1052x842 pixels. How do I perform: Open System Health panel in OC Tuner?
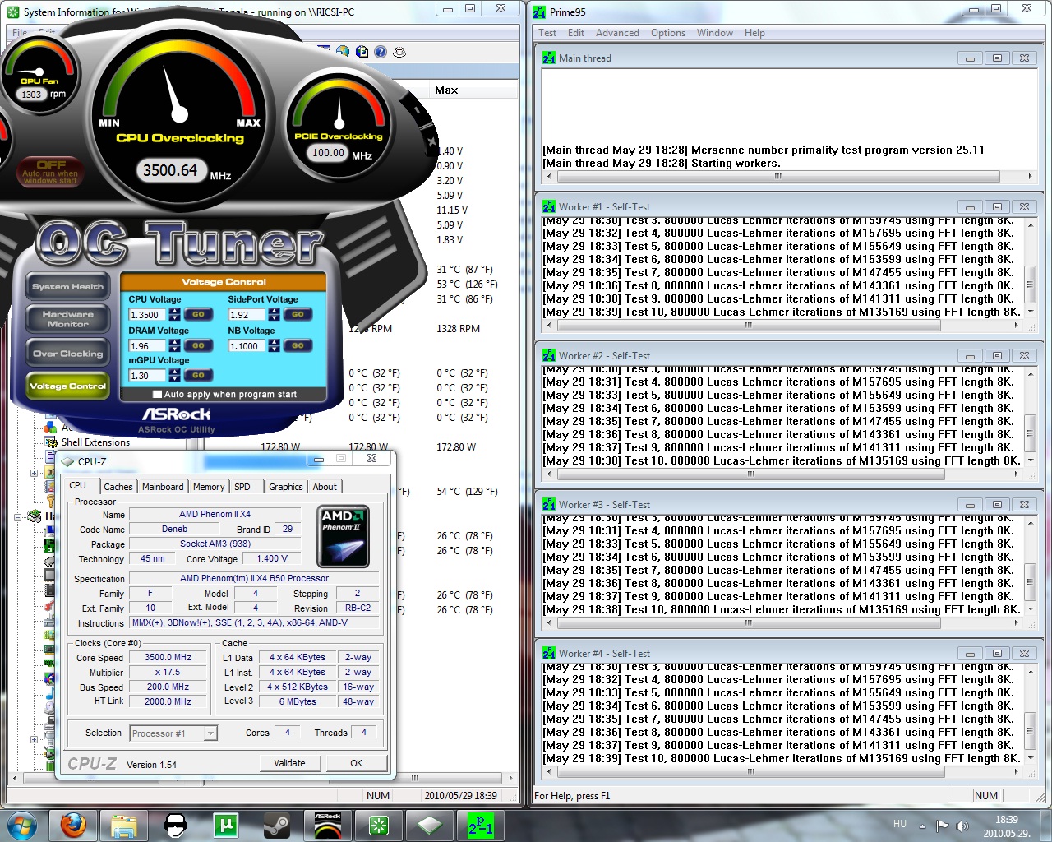pos(67,286)
